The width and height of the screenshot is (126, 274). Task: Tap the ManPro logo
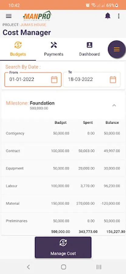pyautogui.click(x=37, y=16)
